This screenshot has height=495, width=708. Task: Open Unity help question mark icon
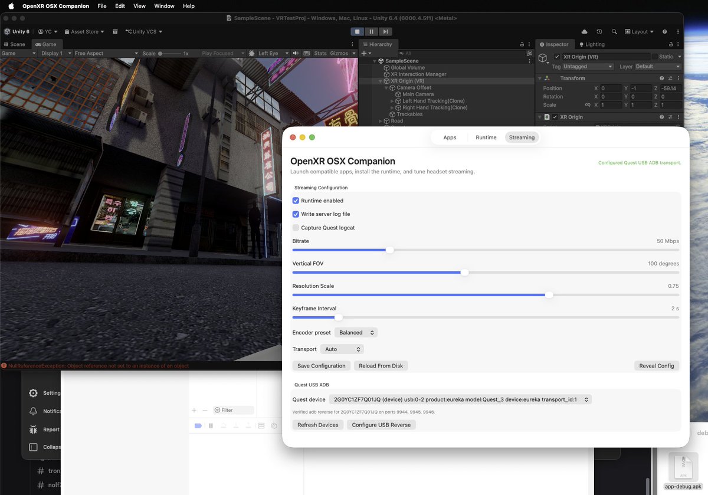click(x=665, y=31)
